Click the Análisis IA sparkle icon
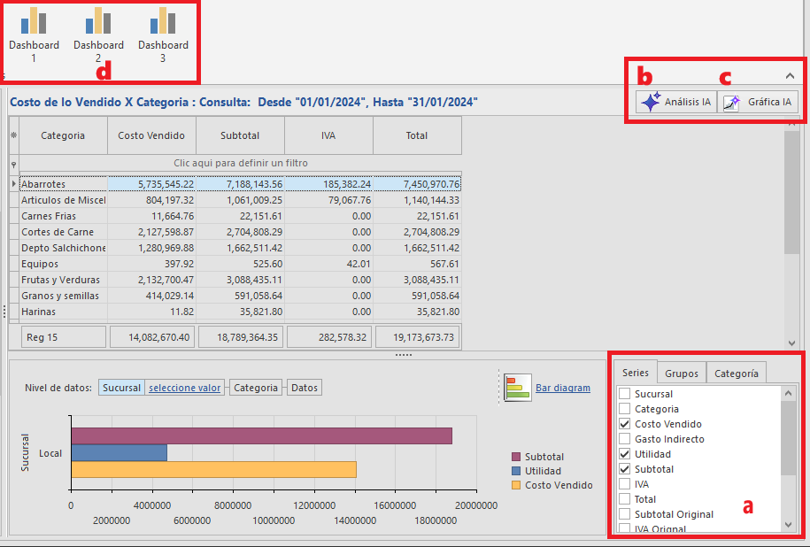This screenshot has width=810, height=547. click(651, 102)
